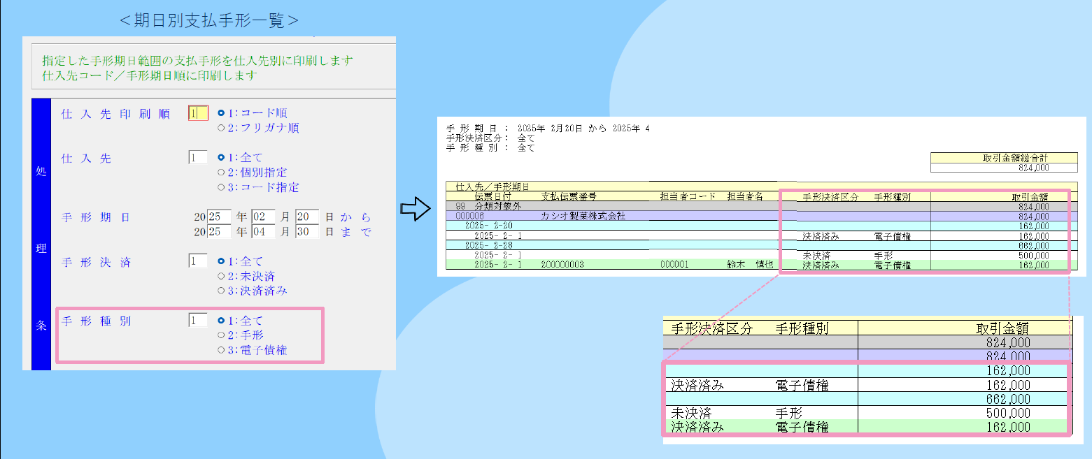Click カシオ製菓株式会社 in the report
The height and width of the screenshot is (459, 1092).
point(583,216)
